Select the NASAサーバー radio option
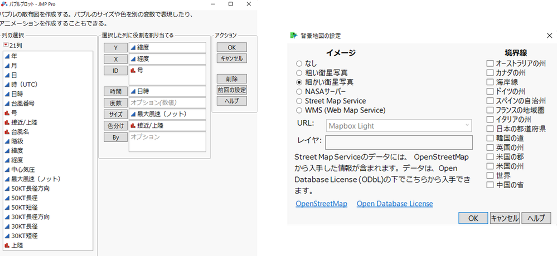 [x=299, y=91]
